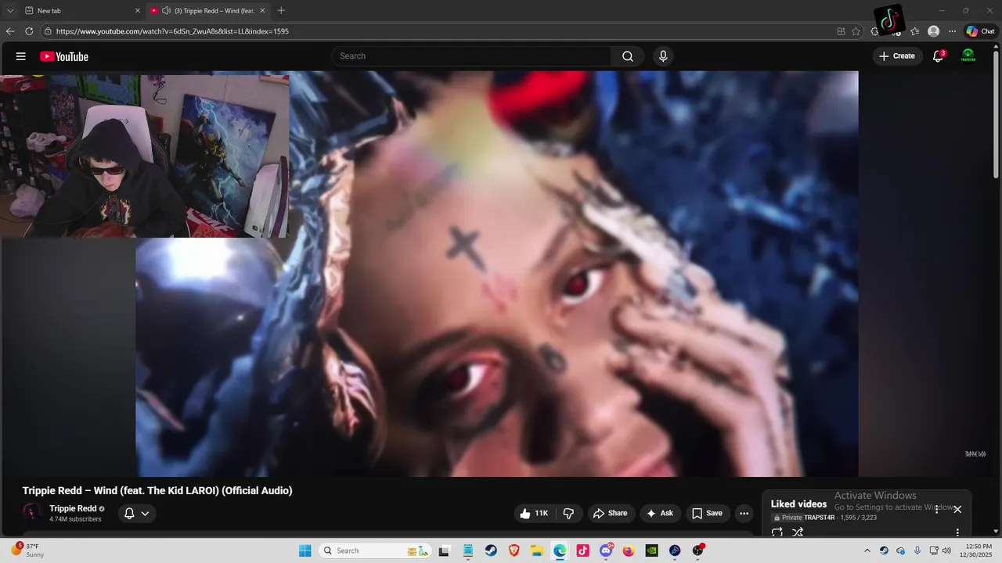Screen dimensions: 1002x563
Task: Open the Brave browser from the taskbar
Action: [x=514, y=550]
